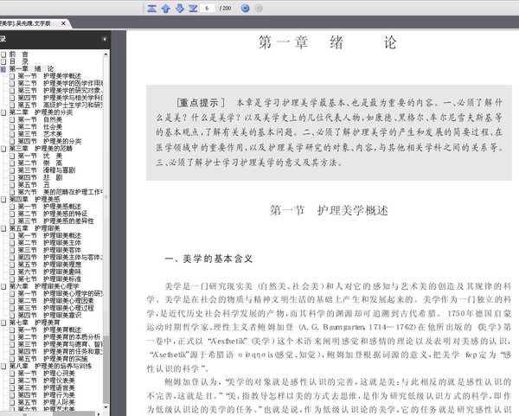This screenshot has height=416, width=519.
Task: Close the document tab
Action: tap(63, 23)
